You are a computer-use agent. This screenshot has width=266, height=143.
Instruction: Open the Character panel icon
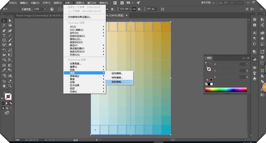coord(255,33)
